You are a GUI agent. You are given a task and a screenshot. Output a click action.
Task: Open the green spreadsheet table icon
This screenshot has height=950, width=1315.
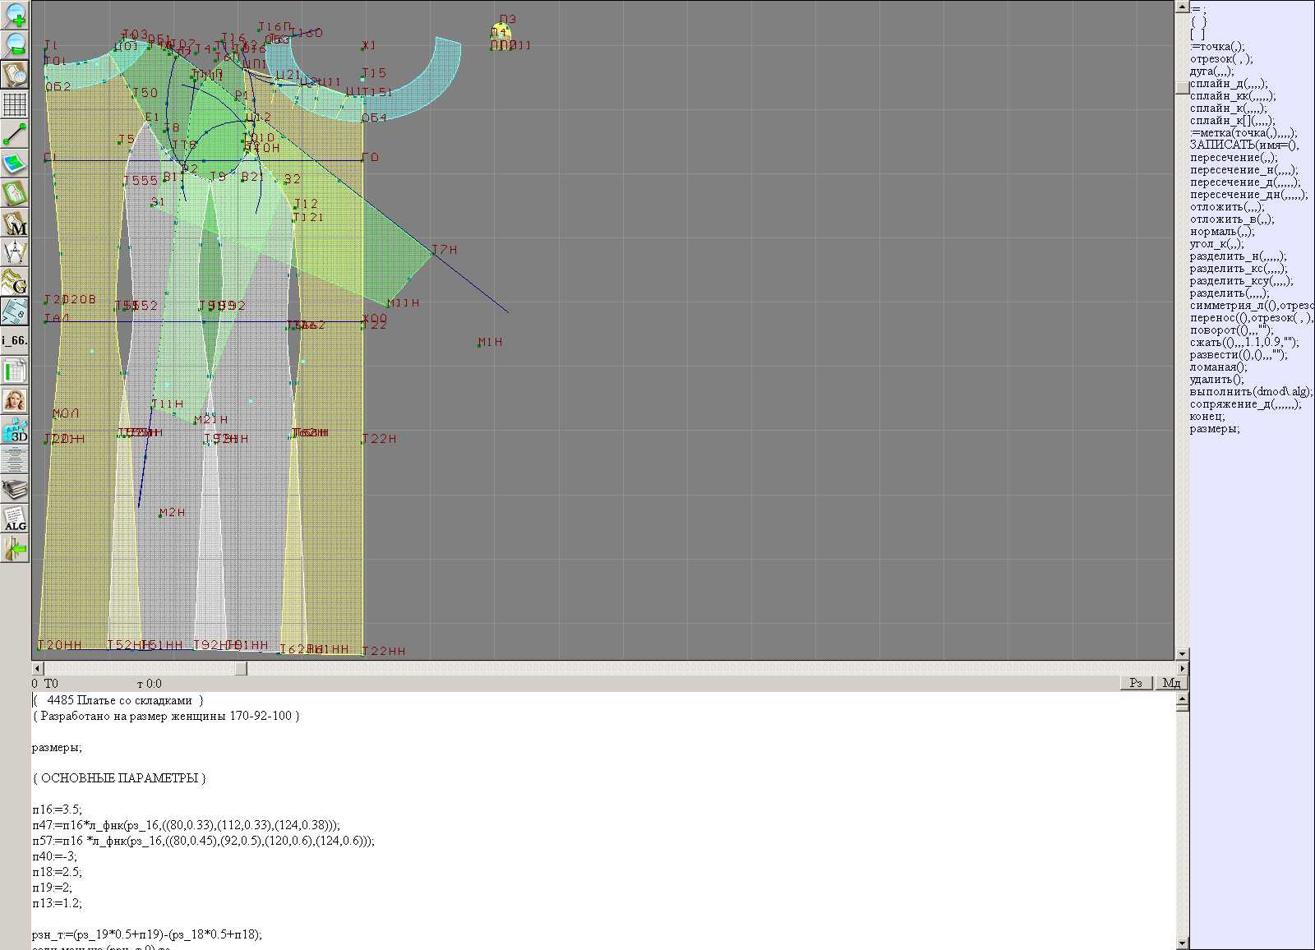15,371
